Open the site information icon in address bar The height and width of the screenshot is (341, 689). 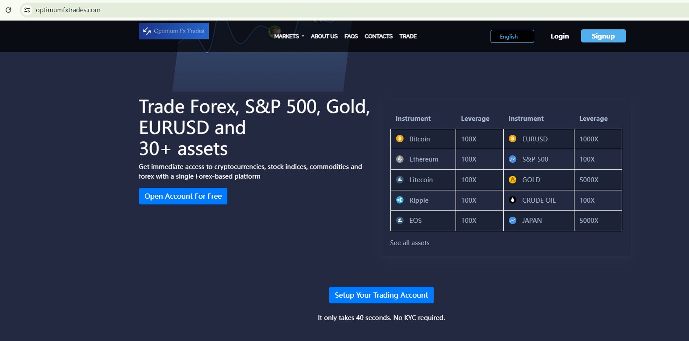27,10
